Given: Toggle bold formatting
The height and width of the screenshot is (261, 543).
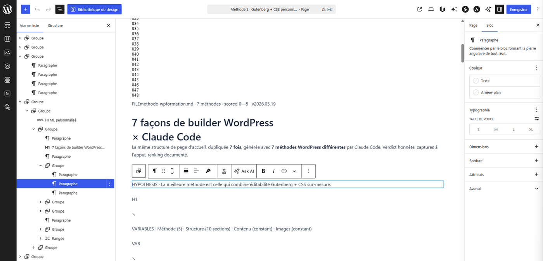Looking at the screenshot, I should click(263, 171).
